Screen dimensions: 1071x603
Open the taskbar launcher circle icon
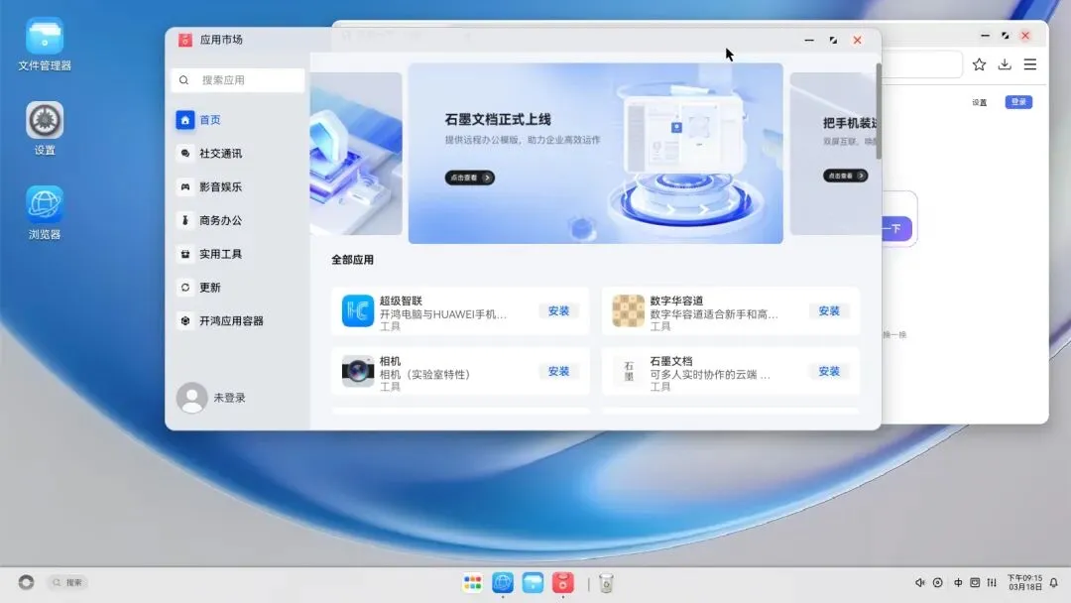[26, 582]
